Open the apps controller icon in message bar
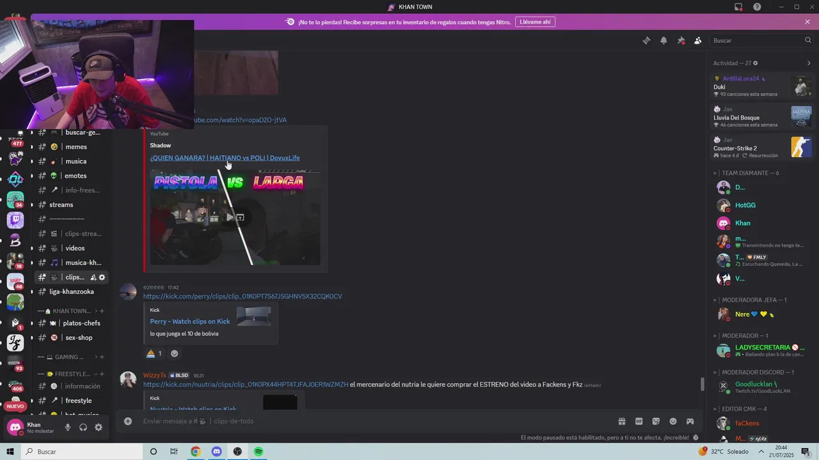 coord(690,421)
